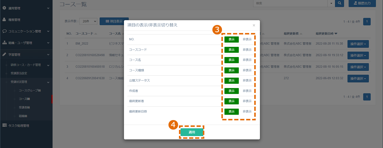Set 作成者 row to 表示
383x148 pixels.
point(232,91)
